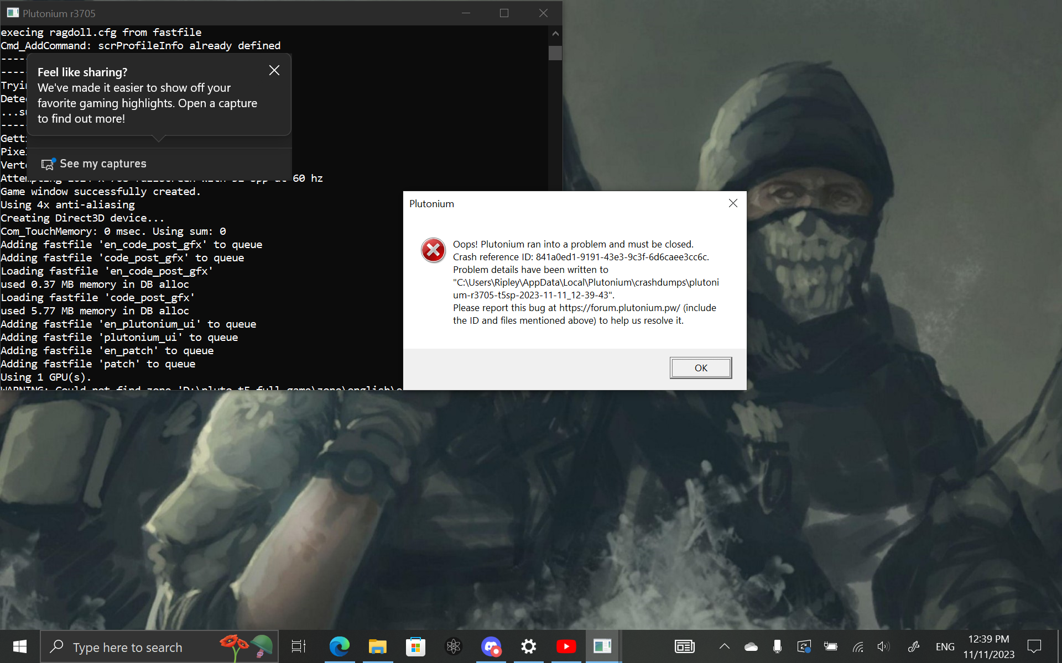Close the Plutonium crash dialog
The width and height of the screenshot is (1062, 663).
click(x=733, y=203)
